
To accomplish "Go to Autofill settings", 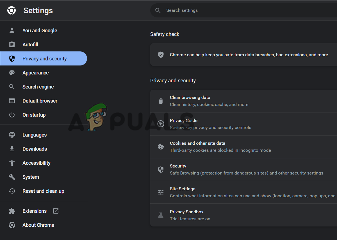I will [x=30, y=45].
